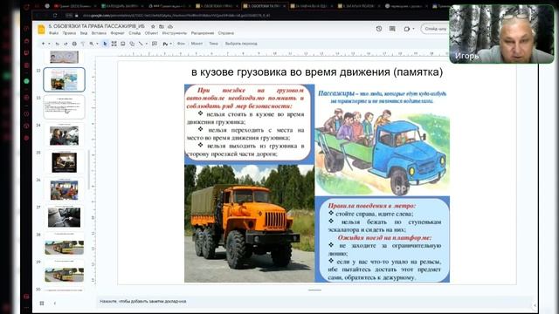This screenshot has width=559, height=314.
Task: Click the speaker notes field
Action: 314,301
